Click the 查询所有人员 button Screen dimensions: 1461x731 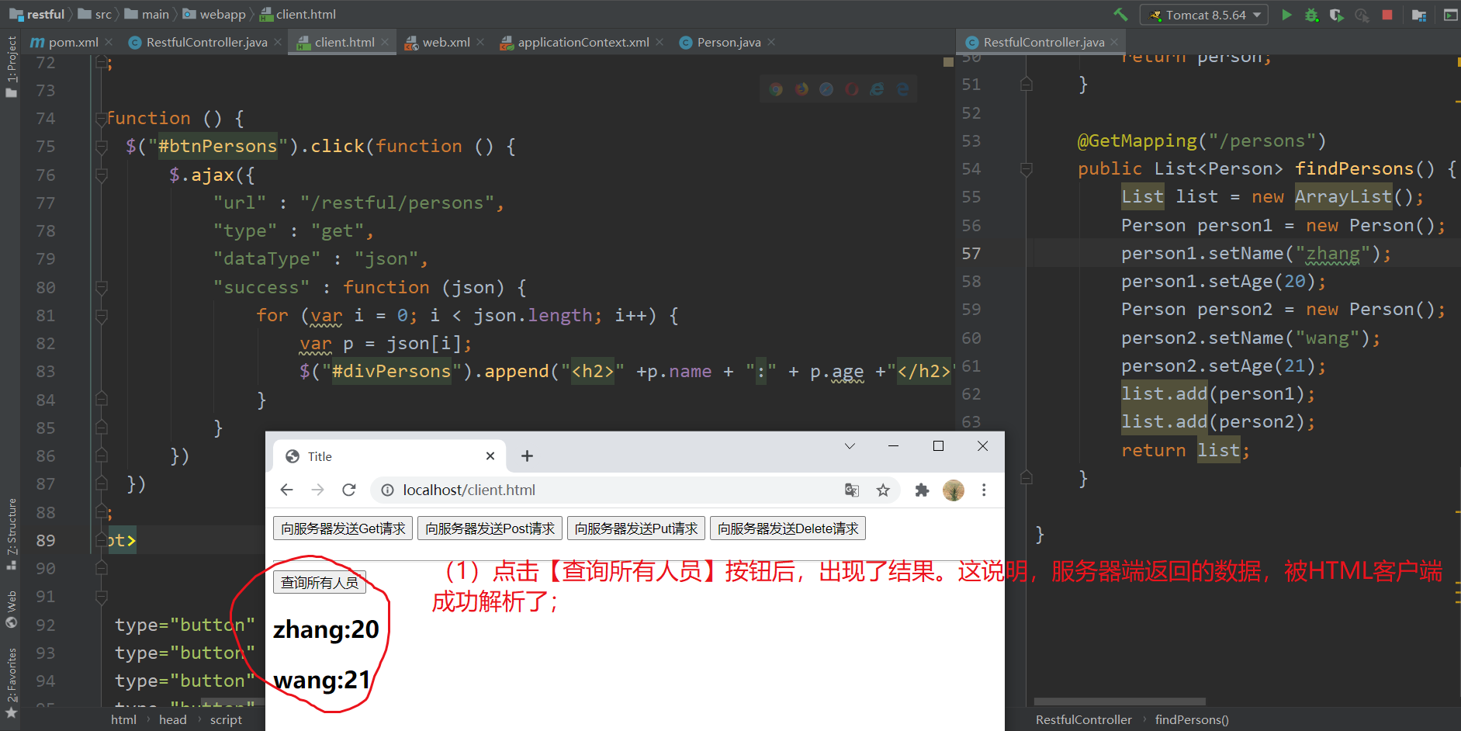pos(319,582)
